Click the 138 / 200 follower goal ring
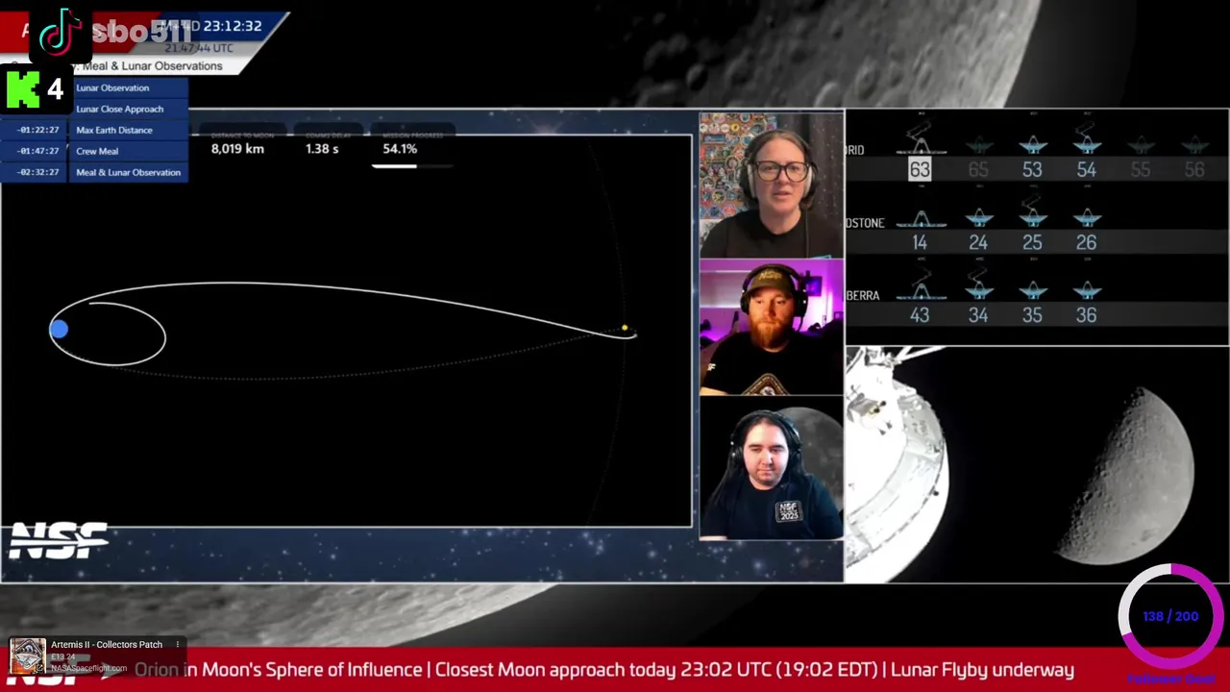The image size is (1230, 692). click(x=1170, y=615)
